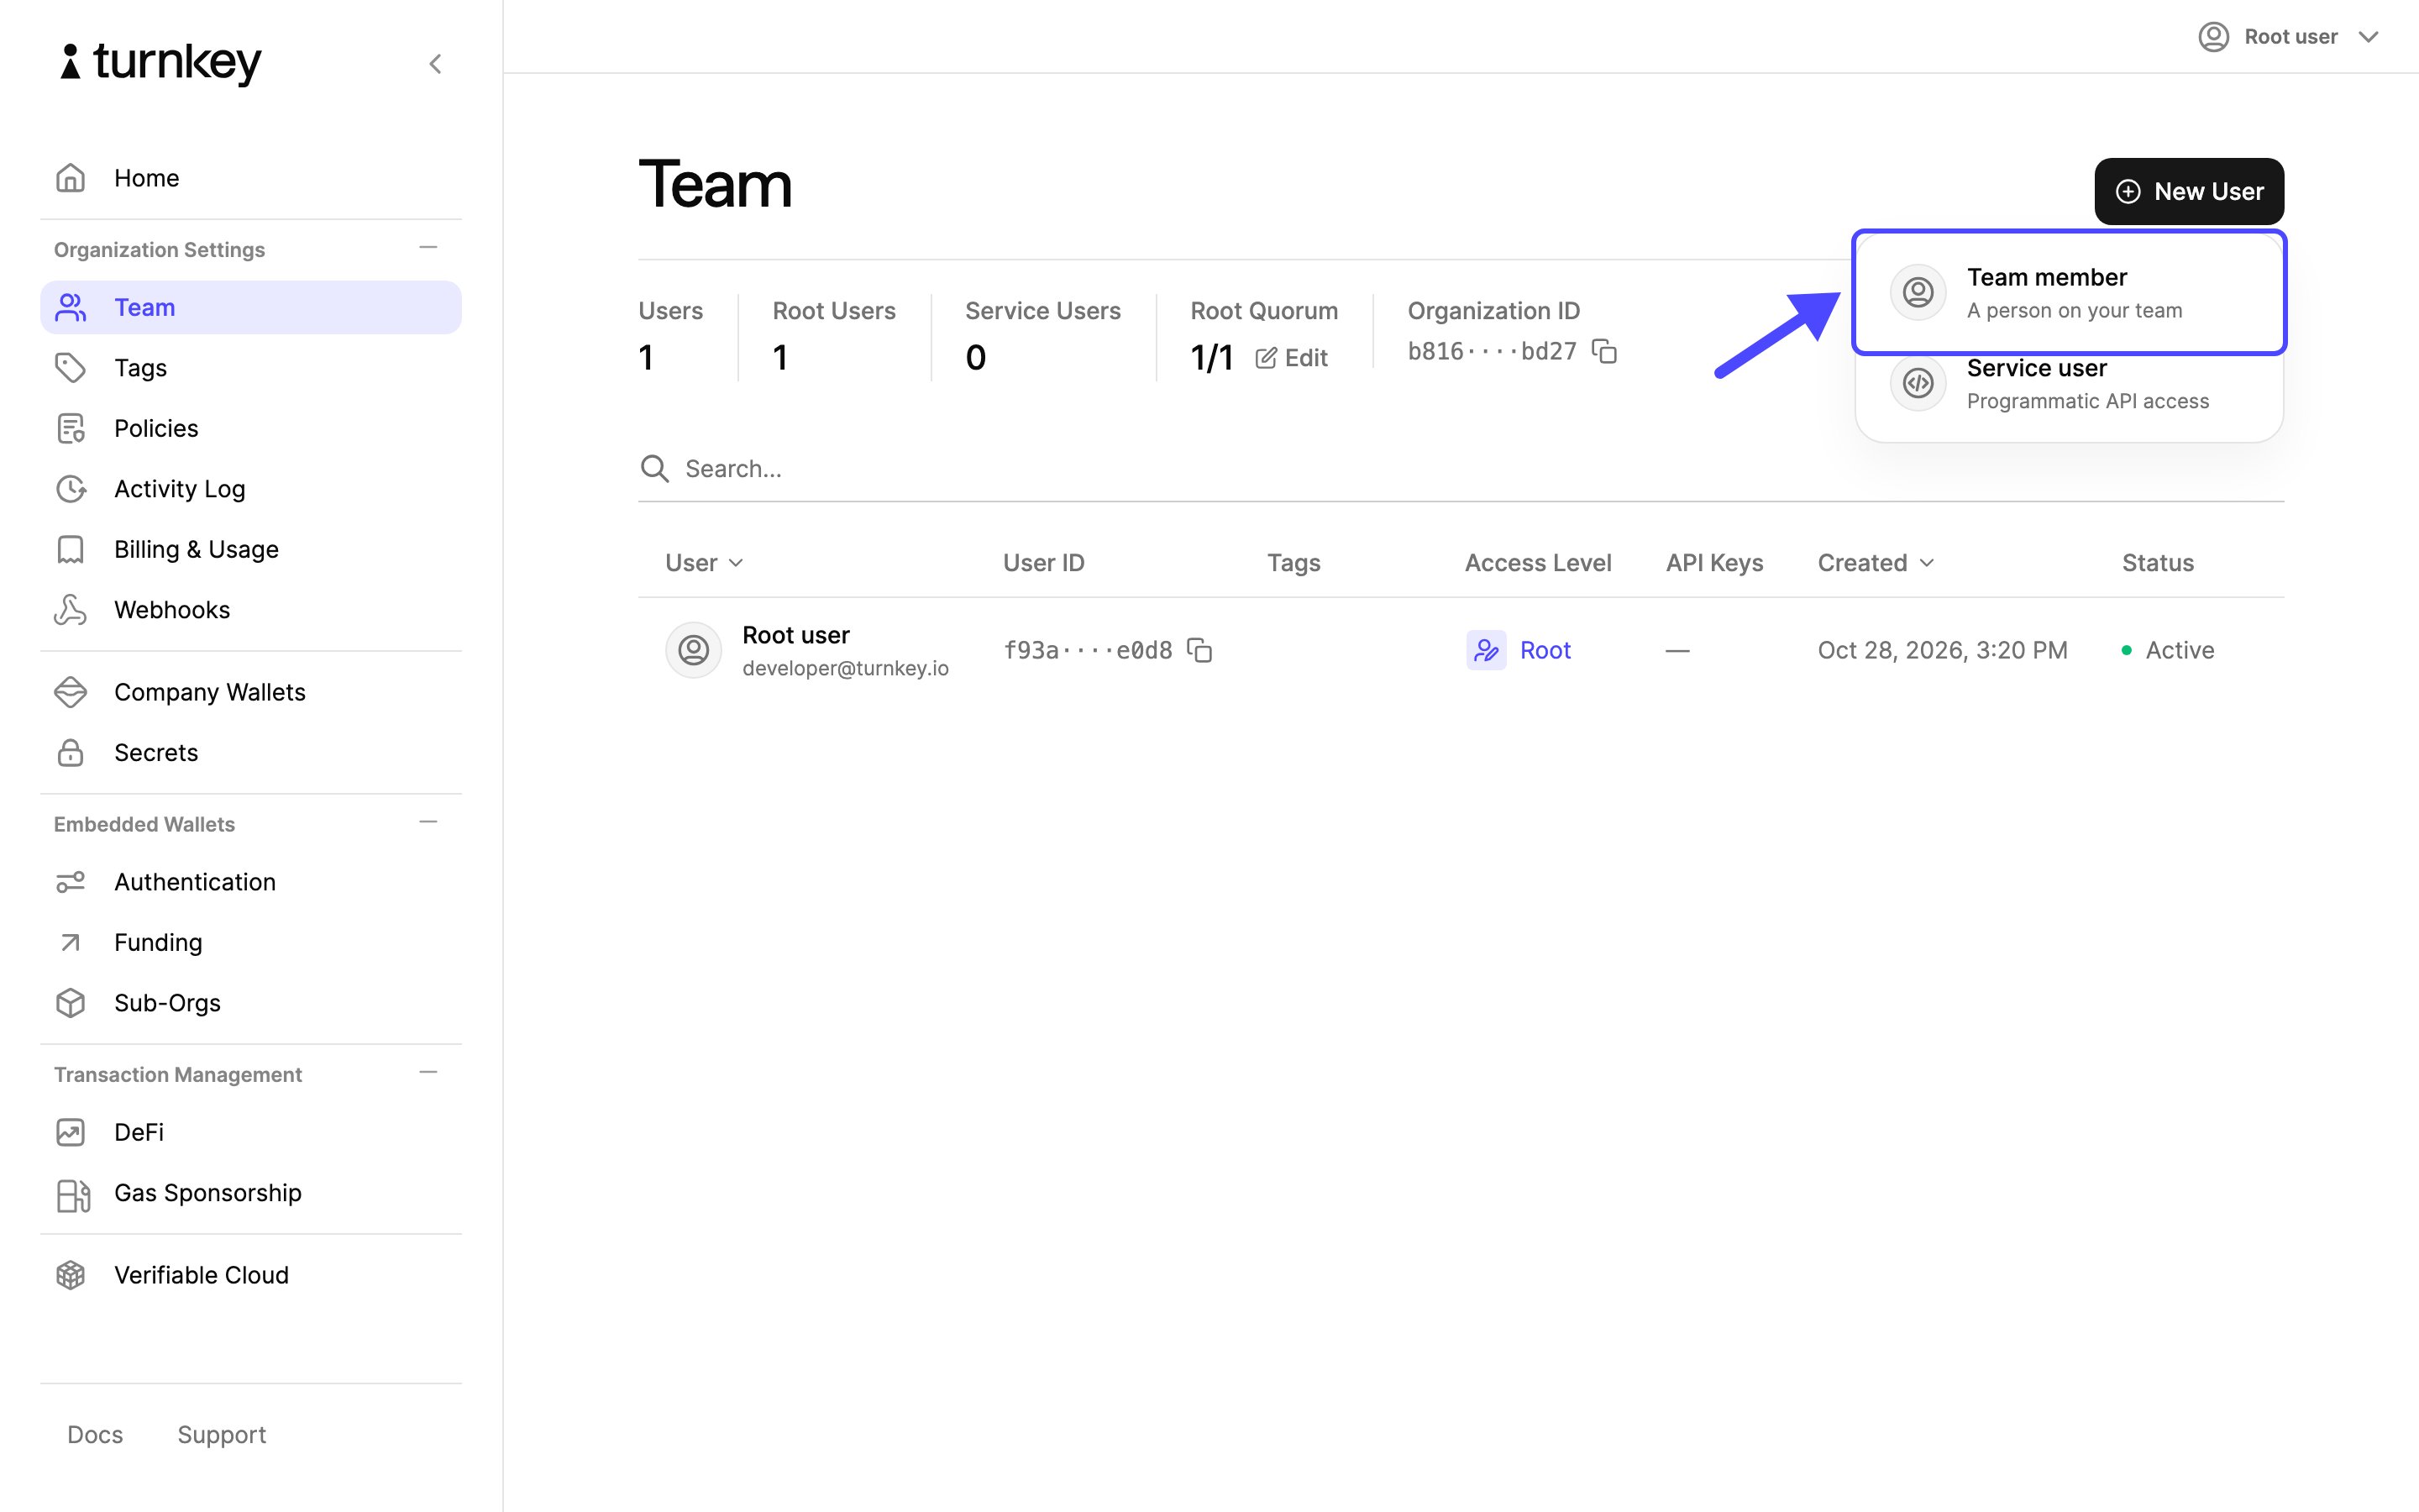Viewport: 2419px width, 1512px height.
Task: Collapse the Embedded Wallets section
Action: (x=429, y=823)
